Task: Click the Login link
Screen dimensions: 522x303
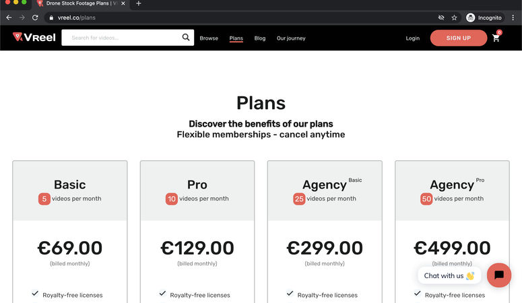Action: (x=412, y=38)
